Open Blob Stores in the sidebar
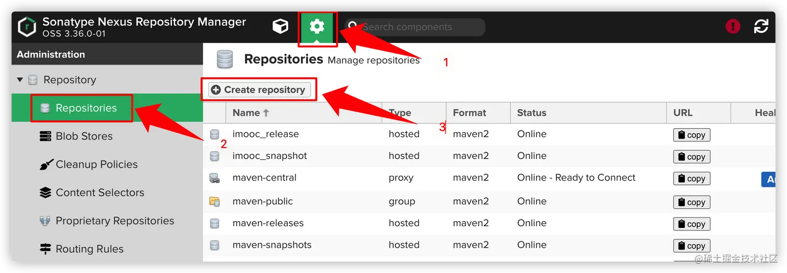 107,136
